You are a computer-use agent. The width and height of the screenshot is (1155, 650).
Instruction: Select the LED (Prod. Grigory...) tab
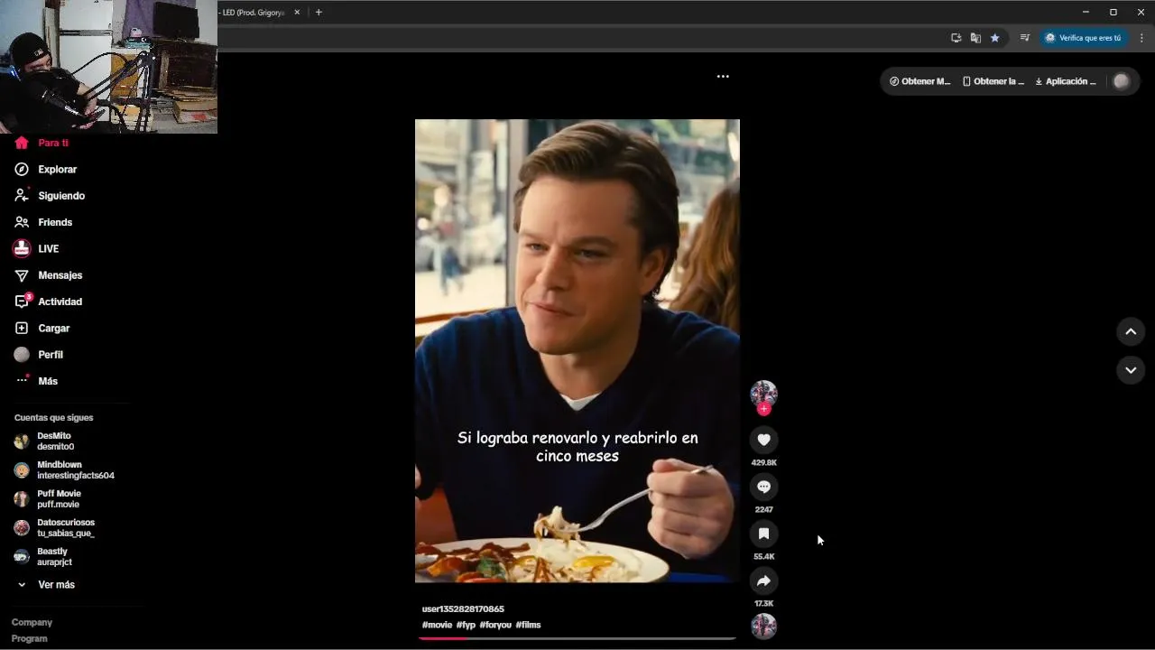coord(253,13)
